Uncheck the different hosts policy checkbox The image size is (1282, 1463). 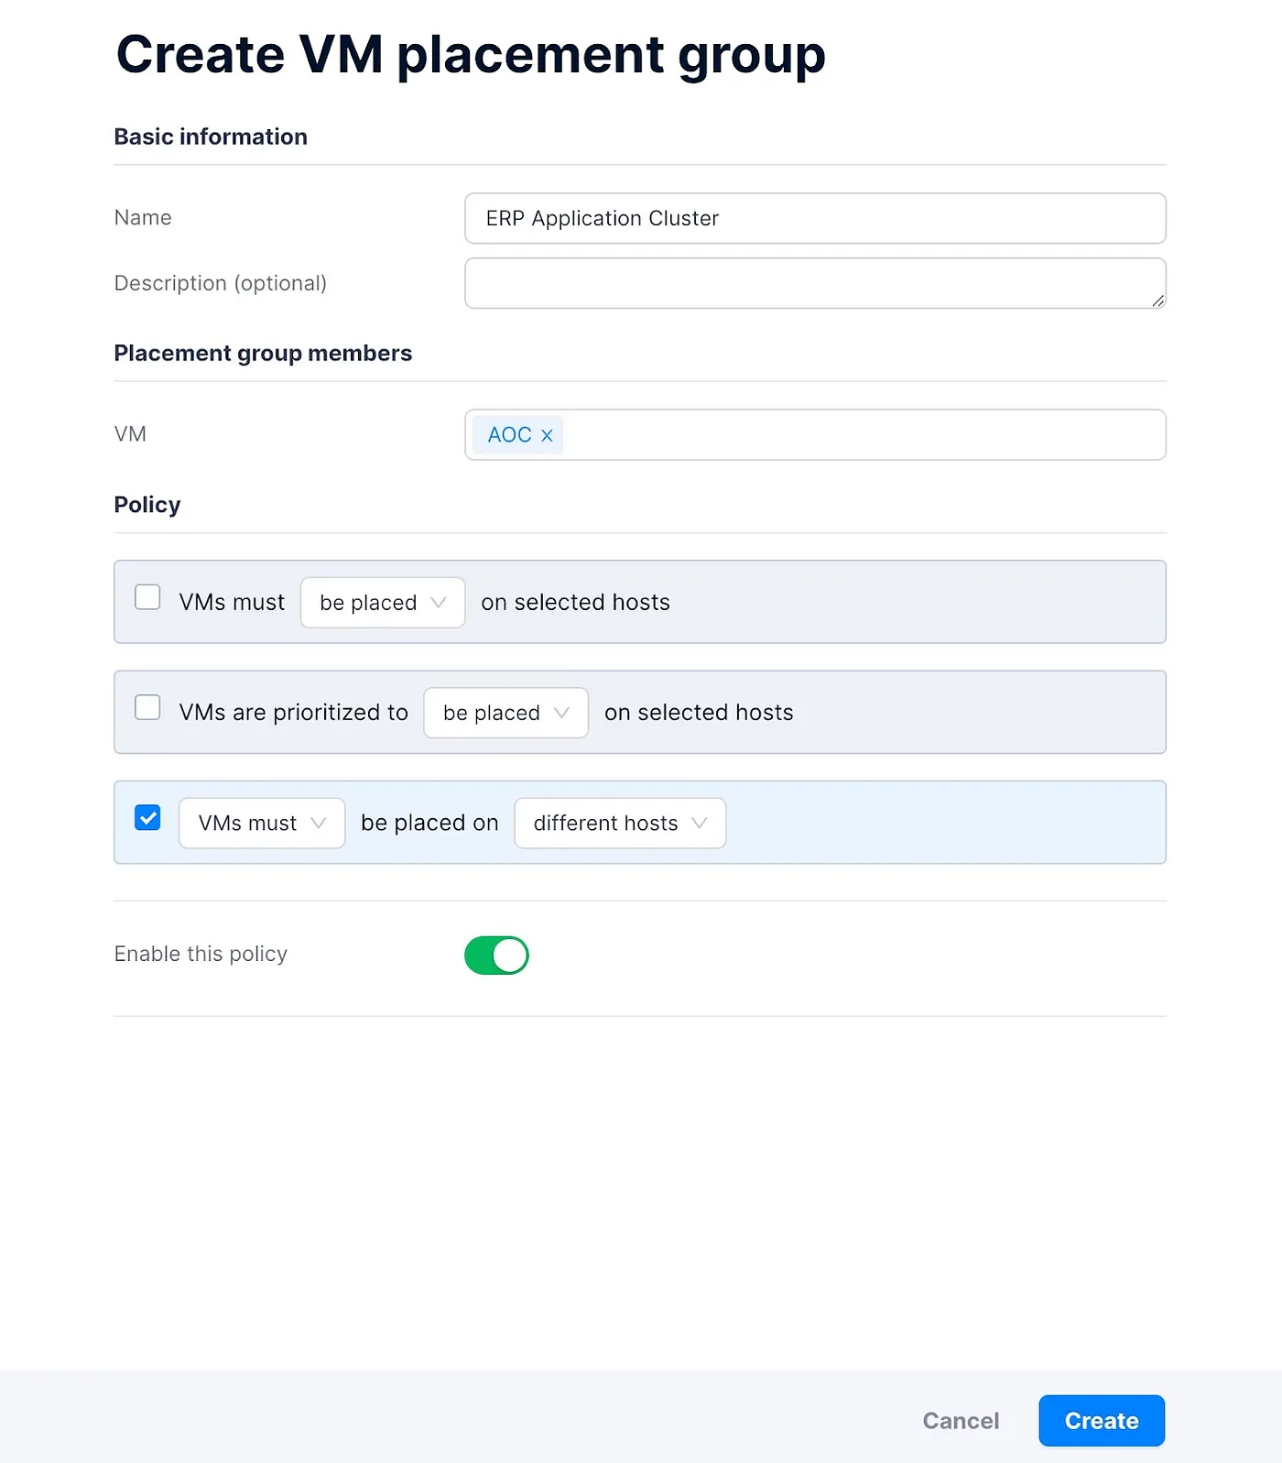tap(147, 818)
